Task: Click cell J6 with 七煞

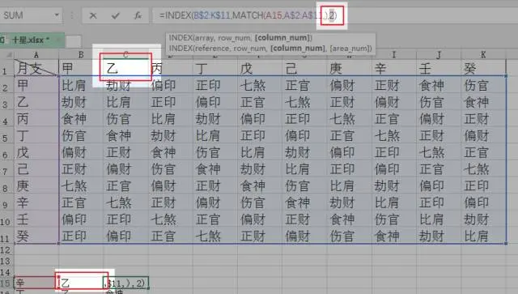Action: click(439, 152)
